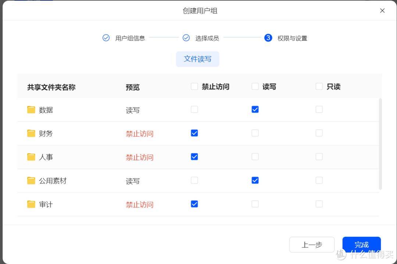Click the 财务 folder icon
The height and width of the screenshot is (264, 397).
[31, 133]
